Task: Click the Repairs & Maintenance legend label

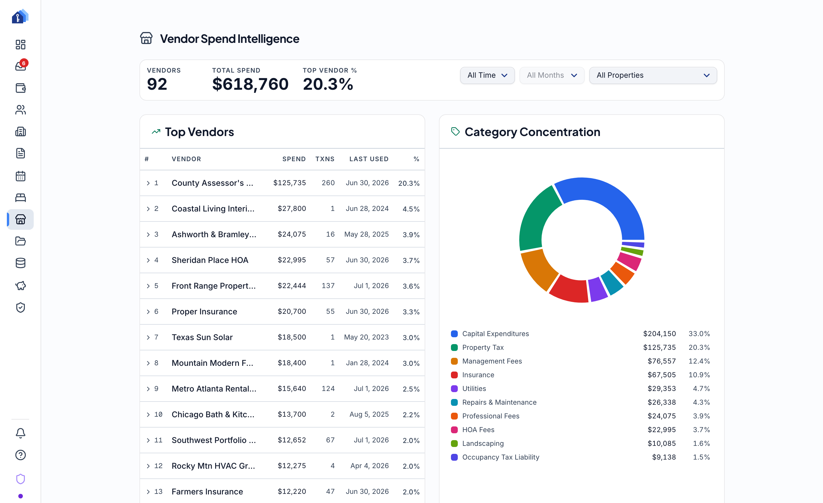Action: [x=499, y=402]
